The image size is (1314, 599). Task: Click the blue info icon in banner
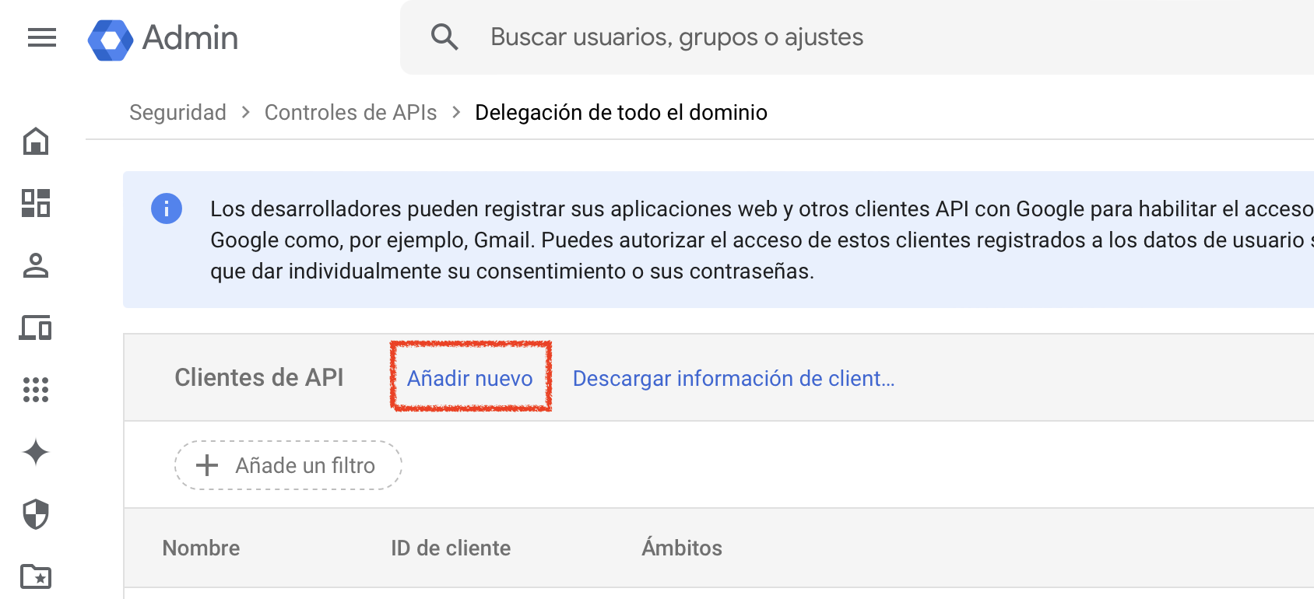click(x=167, y=208)
